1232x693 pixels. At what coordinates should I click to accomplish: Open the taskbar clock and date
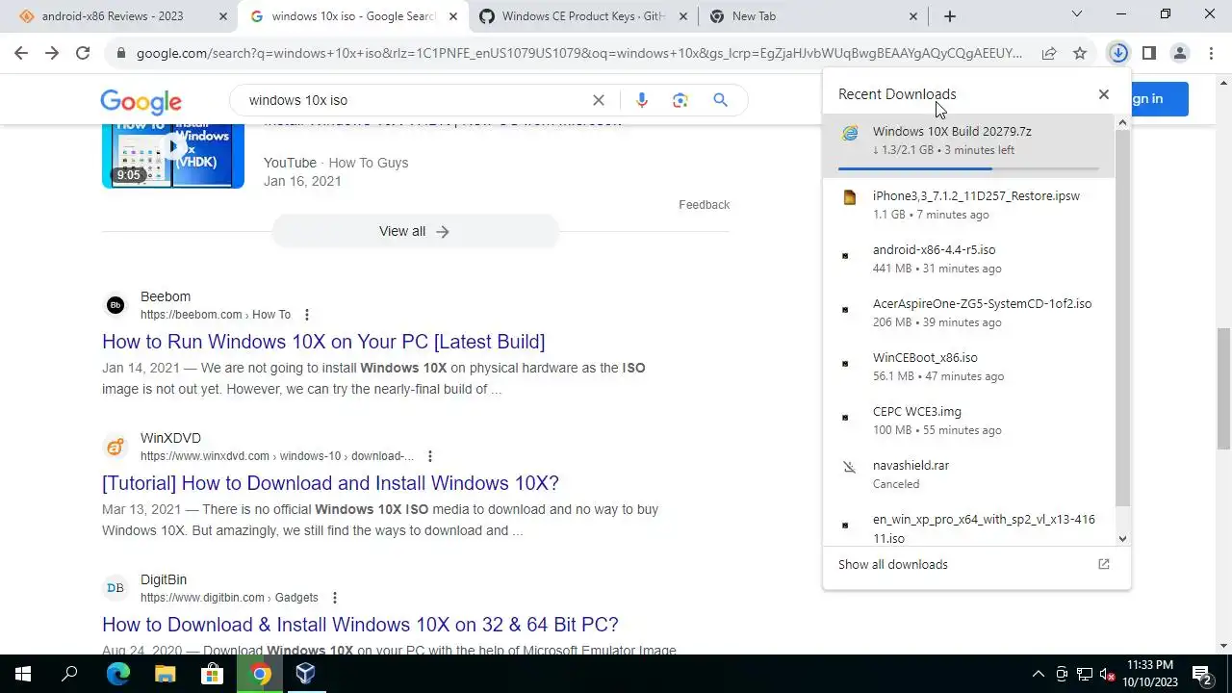point(1151,674)
